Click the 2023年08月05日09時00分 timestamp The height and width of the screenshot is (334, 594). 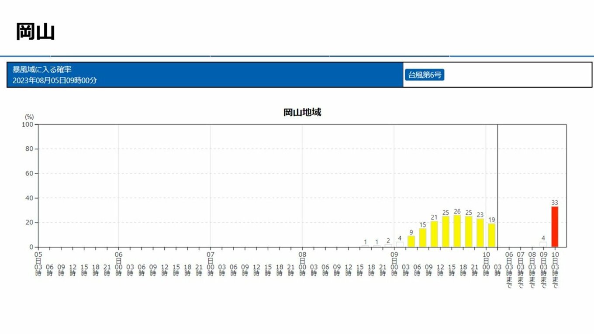[55, 80]
